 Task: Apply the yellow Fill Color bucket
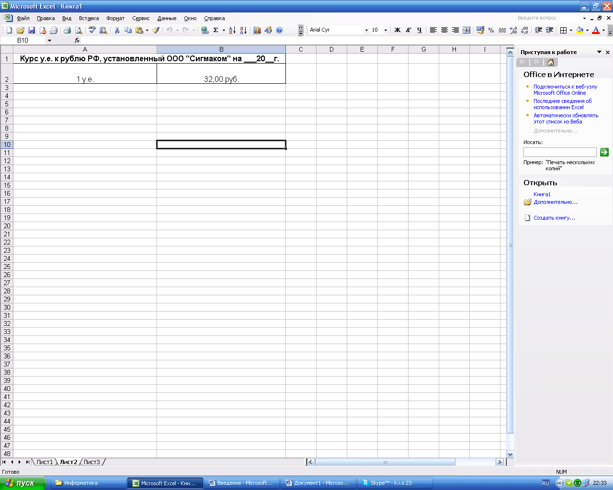[579, 30]
